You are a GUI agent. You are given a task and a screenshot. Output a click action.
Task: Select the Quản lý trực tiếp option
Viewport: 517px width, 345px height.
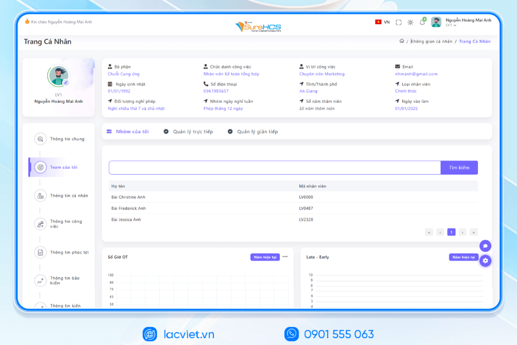pyautogui.click(x=192, y=132)
